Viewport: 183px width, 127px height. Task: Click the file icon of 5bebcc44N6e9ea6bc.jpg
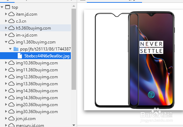tap(20, 56)
